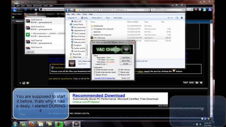
Task: Click the refresh icon beside Explorer's address bar
Action: [x=148, y=10]
